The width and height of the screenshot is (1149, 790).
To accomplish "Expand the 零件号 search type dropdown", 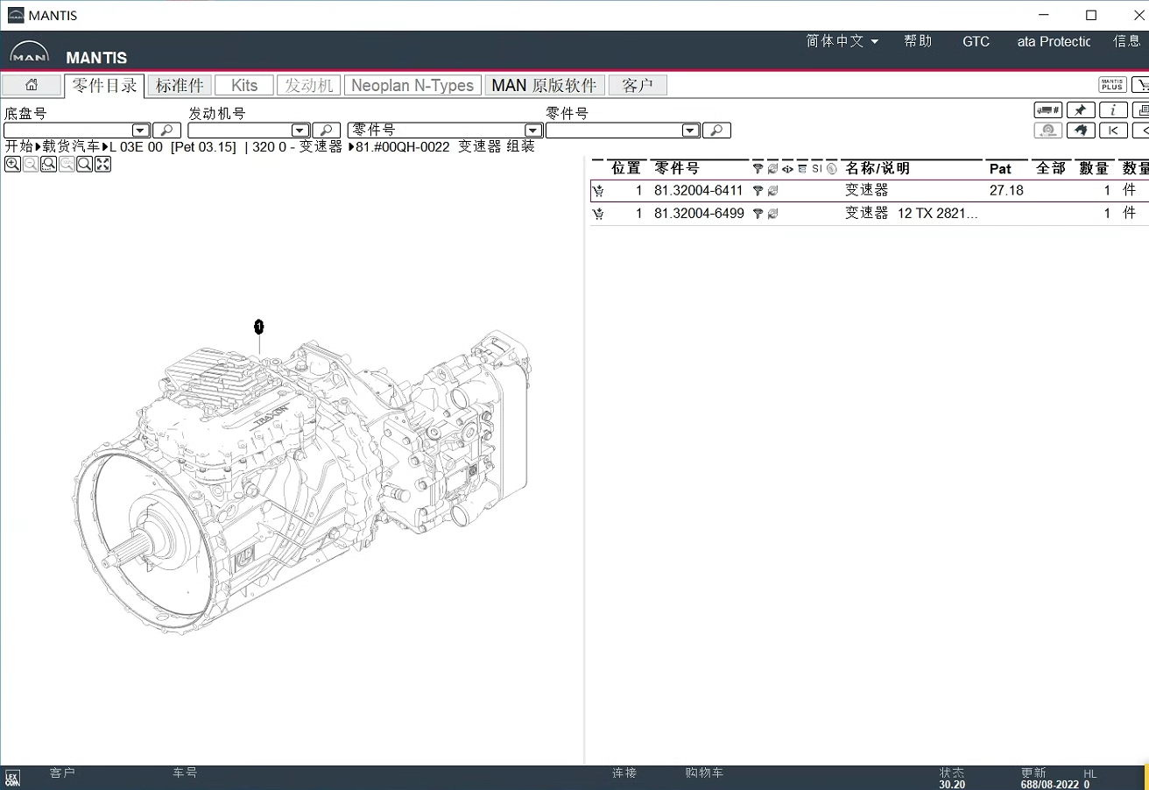I will coord(532,130).
